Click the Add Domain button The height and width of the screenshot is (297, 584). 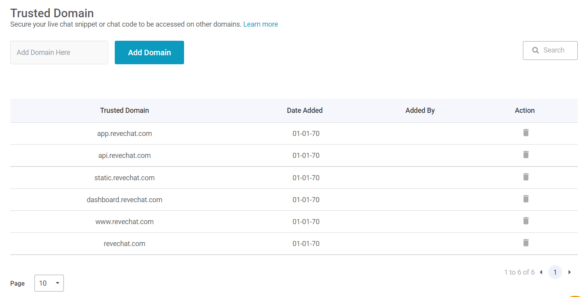[x=149, y=53]
